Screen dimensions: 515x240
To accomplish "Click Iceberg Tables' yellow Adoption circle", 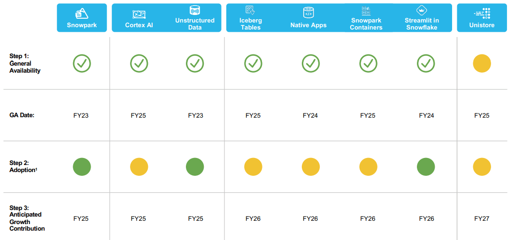I will click(x=254, y=167).
